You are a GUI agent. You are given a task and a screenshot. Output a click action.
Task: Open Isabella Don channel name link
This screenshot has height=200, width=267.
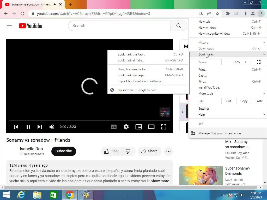31,149
